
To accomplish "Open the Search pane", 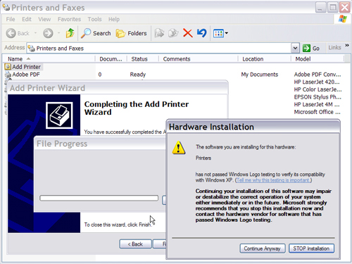I will 96,33.
